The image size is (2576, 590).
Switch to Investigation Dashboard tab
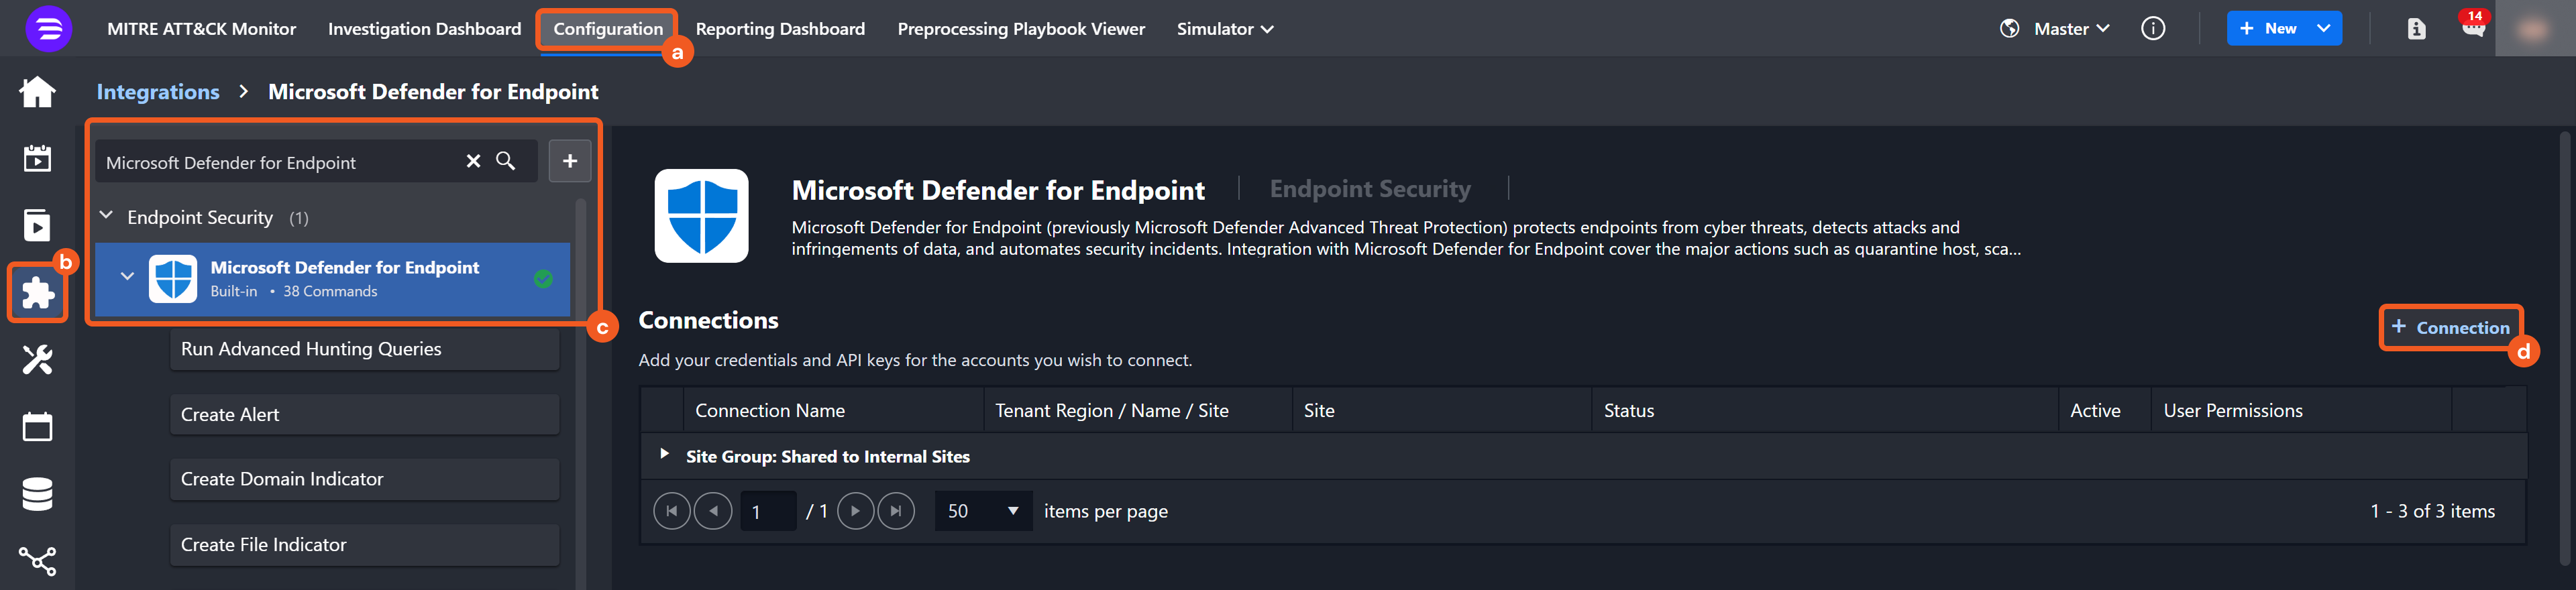pos(424,29)
